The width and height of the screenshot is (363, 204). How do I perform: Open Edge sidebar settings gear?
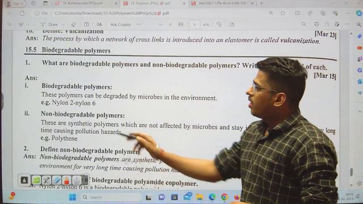tap(359, 184)
